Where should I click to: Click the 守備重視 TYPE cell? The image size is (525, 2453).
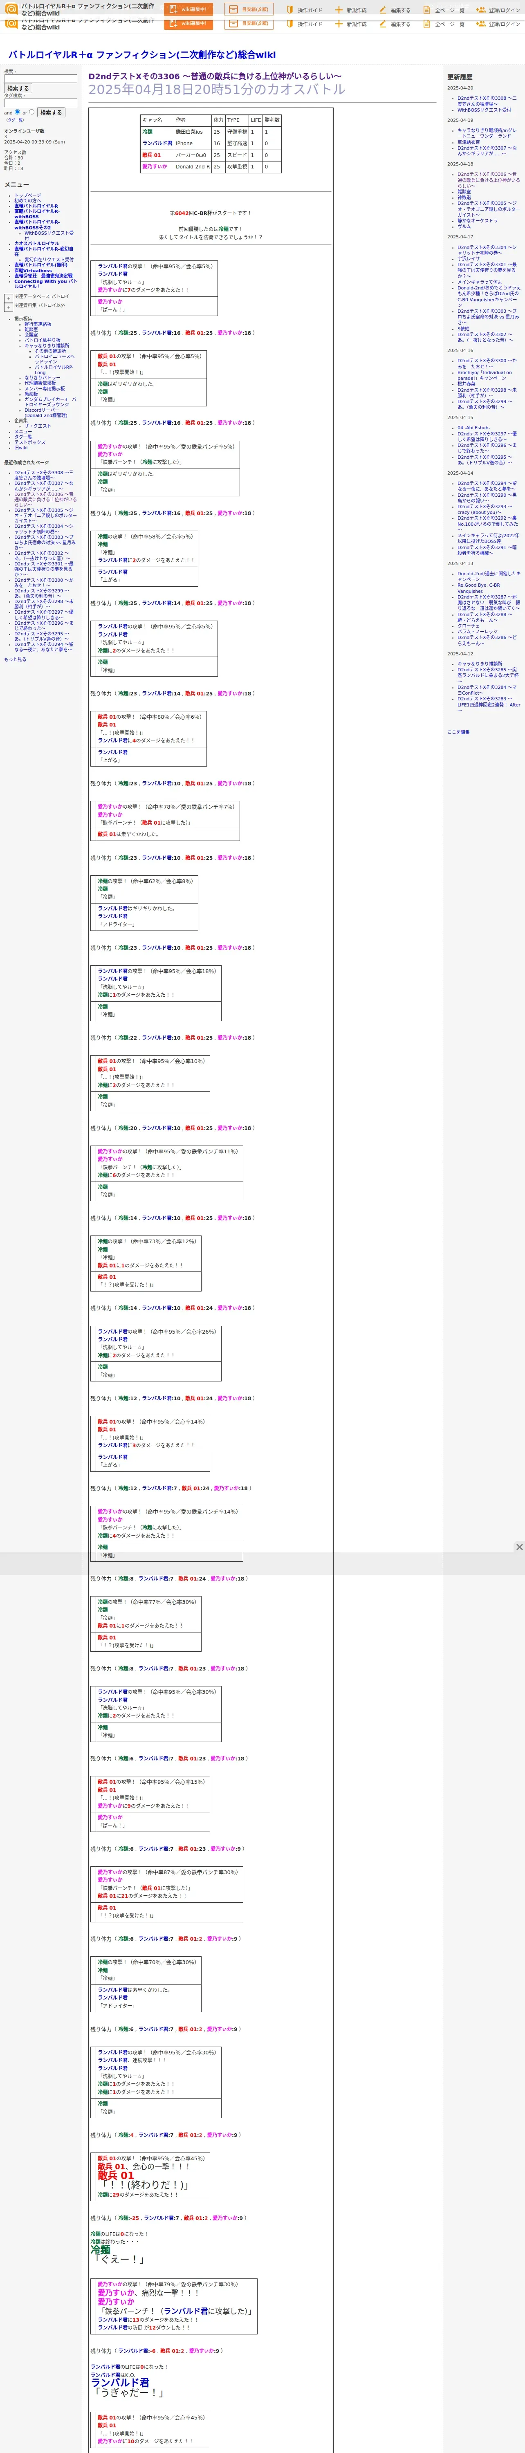pyautogui.click(x=237, y=132)
